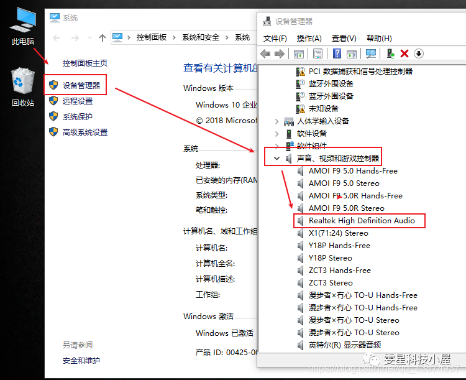
Task: Click the warning icon beside 未知设备
Action: [301, 109]
